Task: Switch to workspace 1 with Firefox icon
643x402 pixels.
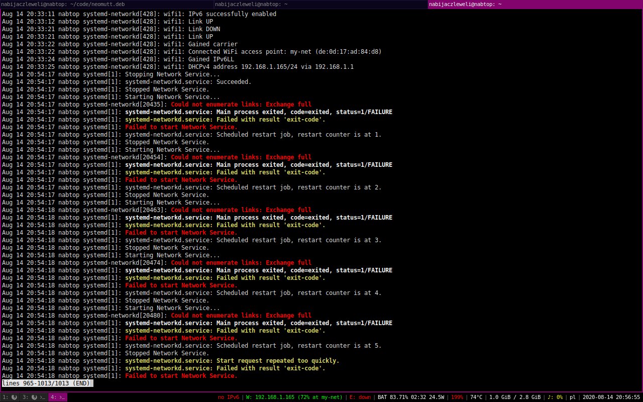Action: 10,397
